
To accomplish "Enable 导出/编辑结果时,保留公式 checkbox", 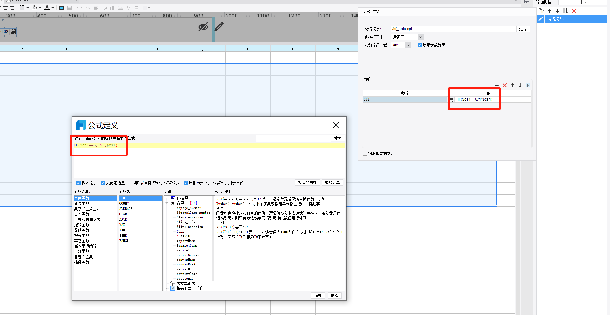I will click(x=131, y=183).
